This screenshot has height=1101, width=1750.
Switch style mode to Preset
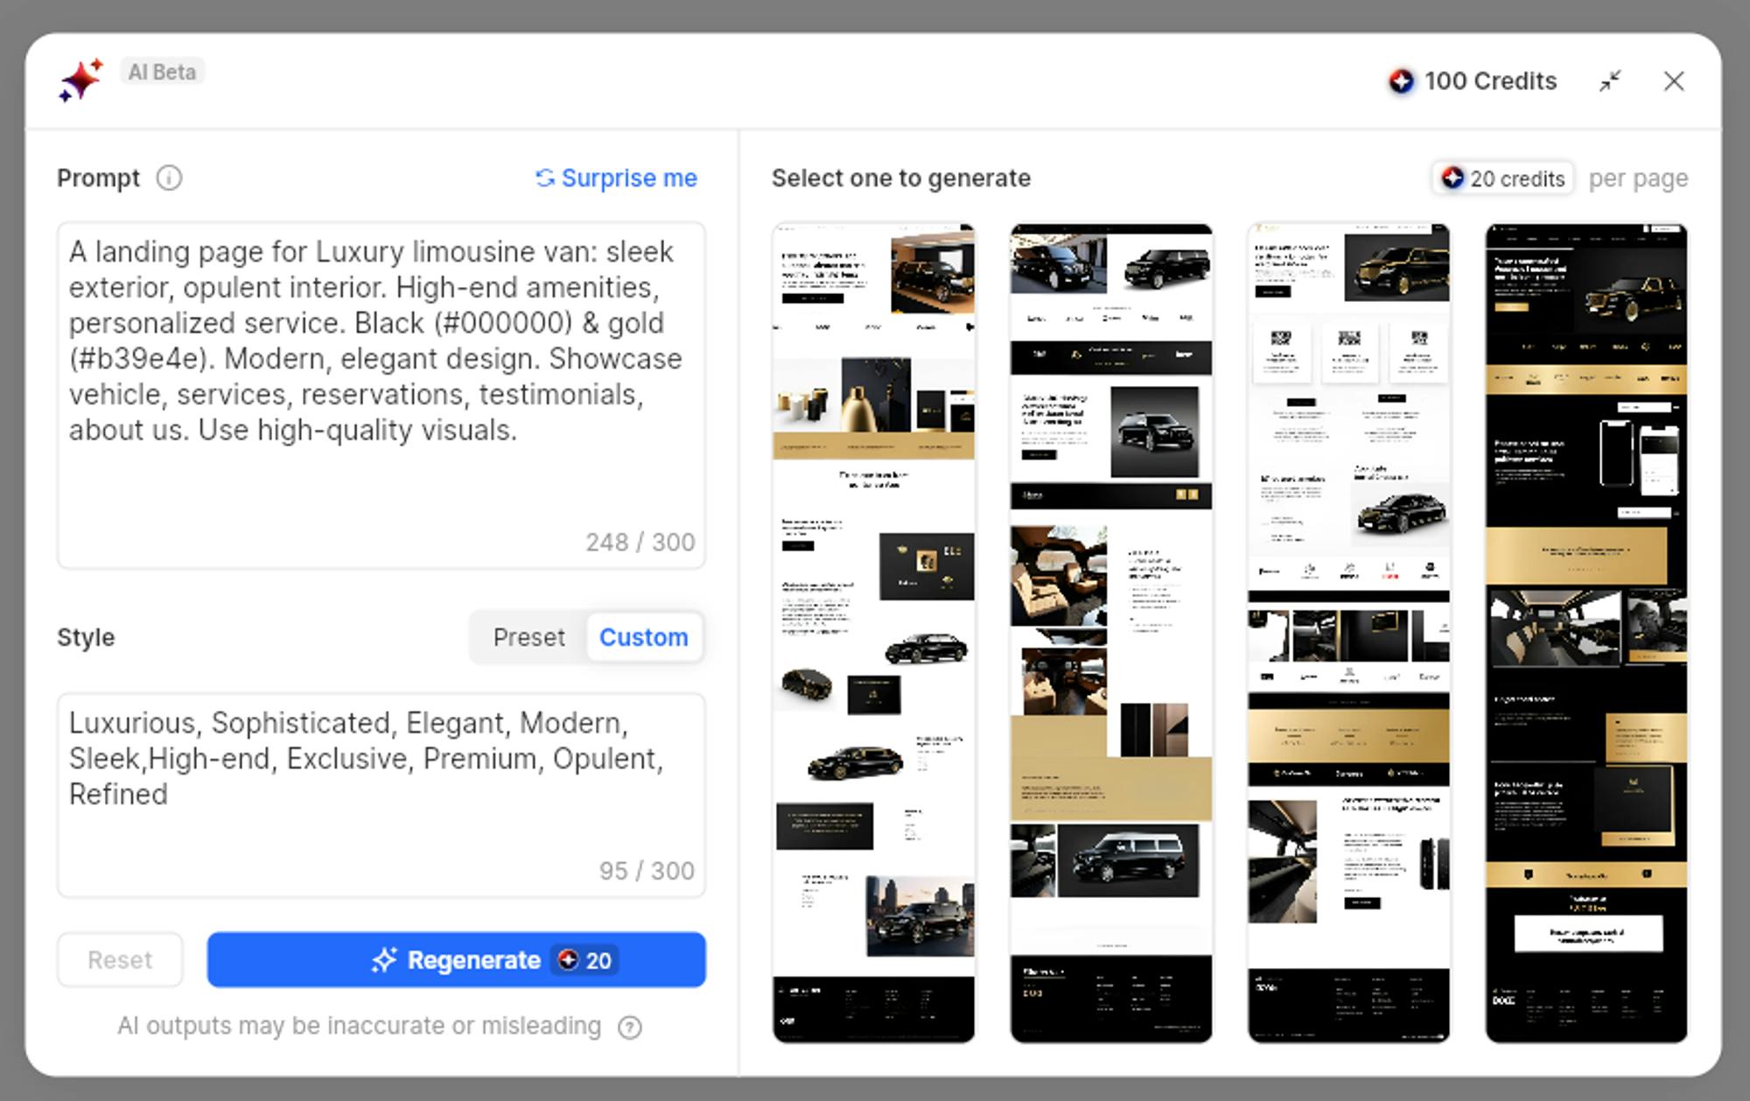coord(528,637)
